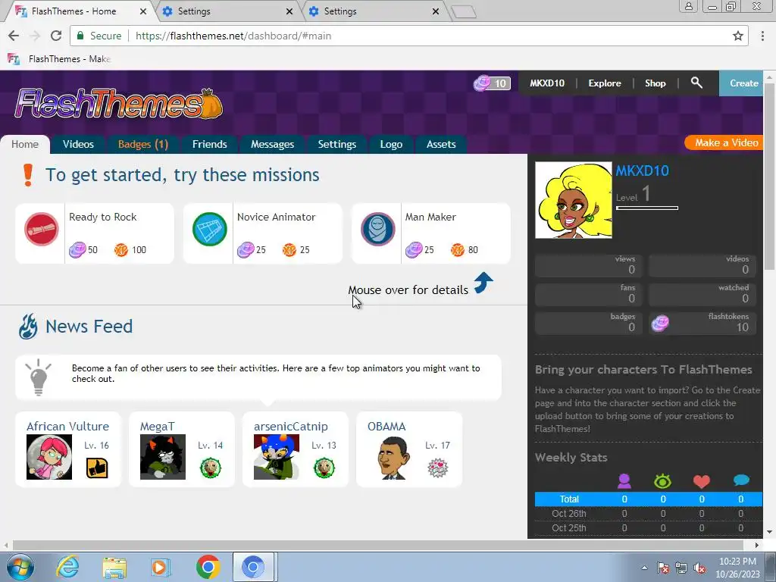Click the FlashThemes bookmark in bookmarks bar
Image resolution: width=776 pixels, height=582 pixels.
(59, 59)
